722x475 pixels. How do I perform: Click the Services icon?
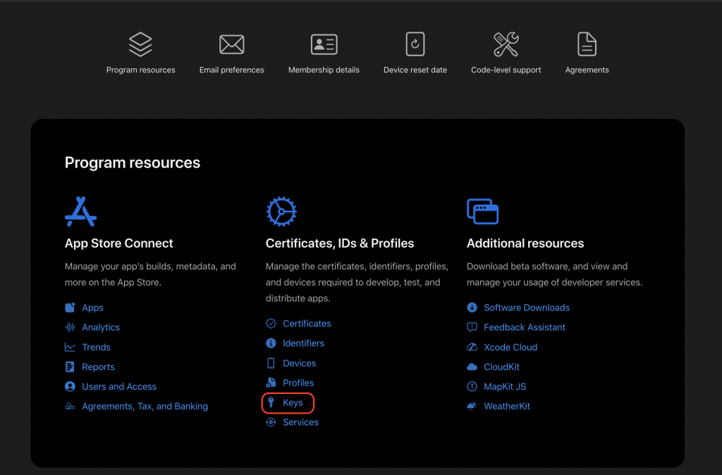tap(271, 422)
